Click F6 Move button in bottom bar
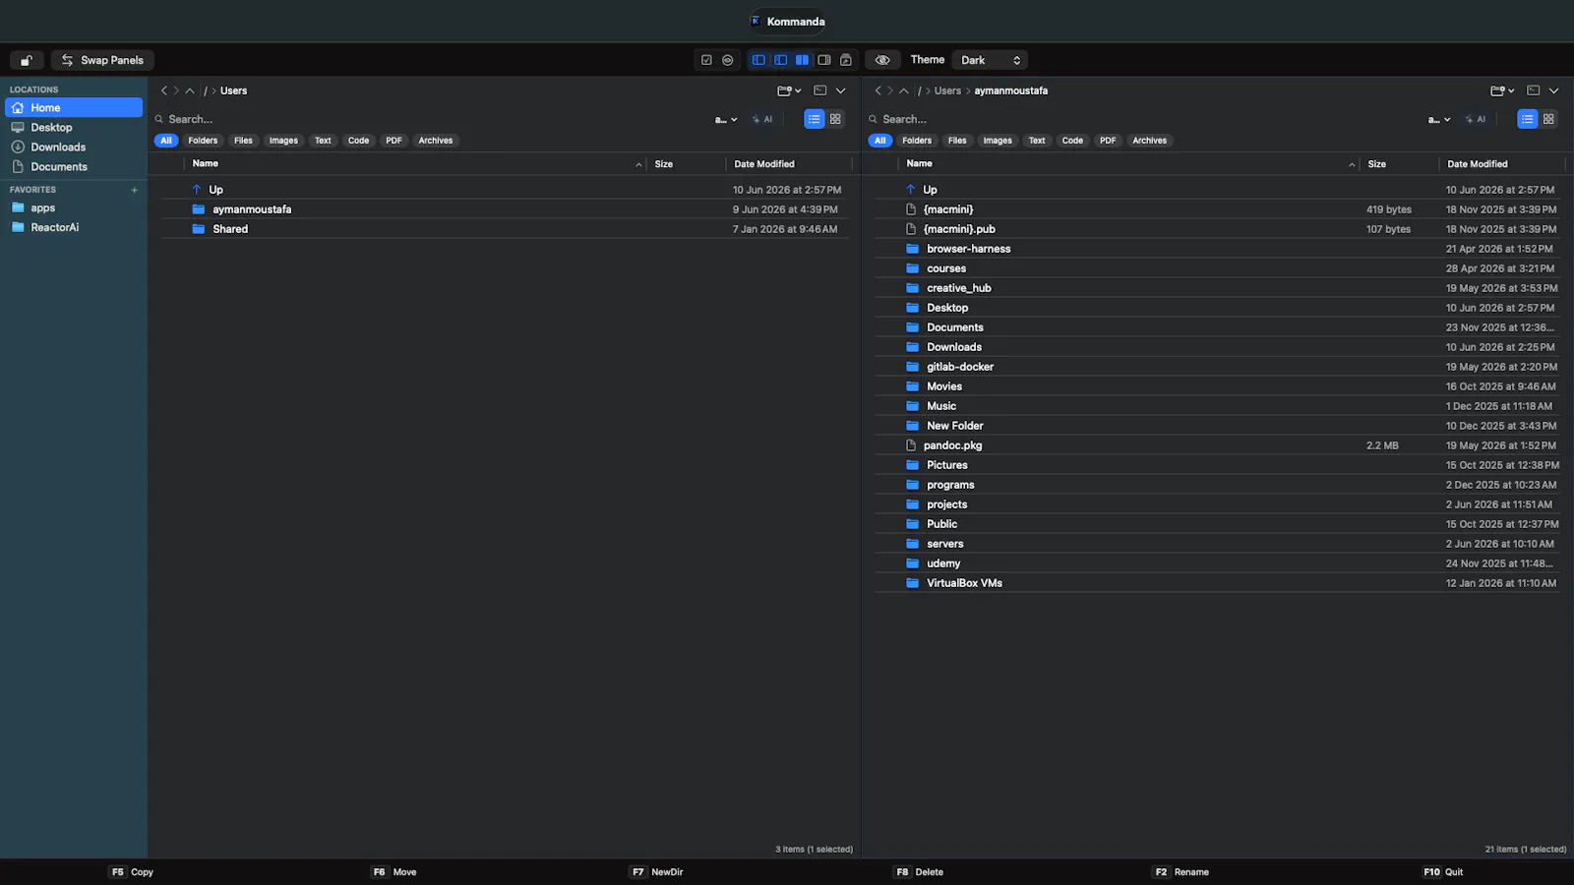The height and width of the screenshot is (885, 1574). click(x=394, y=872)
